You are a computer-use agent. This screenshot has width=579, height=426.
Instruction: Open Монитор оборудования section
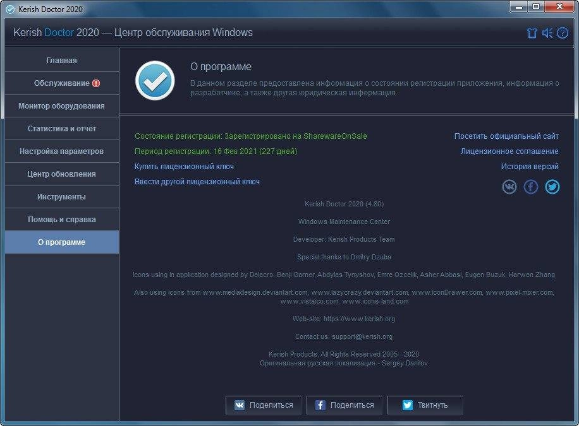(x=62, y=106)
